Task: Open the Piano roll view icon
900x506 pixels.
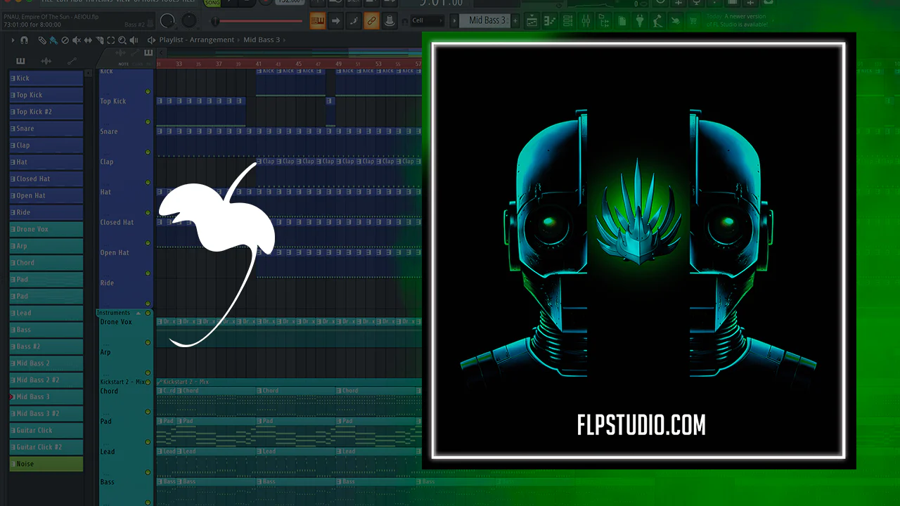Action: 551,21
